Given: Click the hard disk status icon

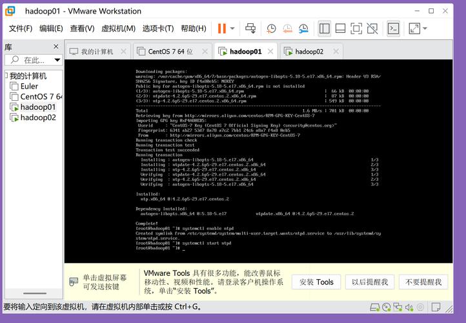Looking at the screenshot, I should 375,307.
